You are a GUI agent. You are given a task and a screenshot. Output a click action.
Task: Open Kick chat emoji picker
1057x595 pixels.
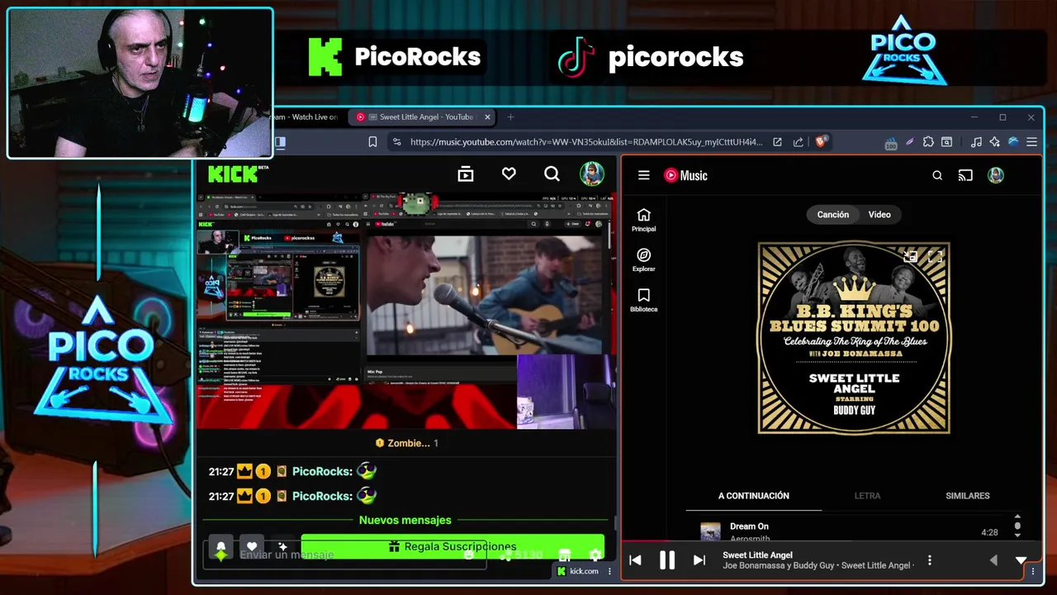pos(469,555)
